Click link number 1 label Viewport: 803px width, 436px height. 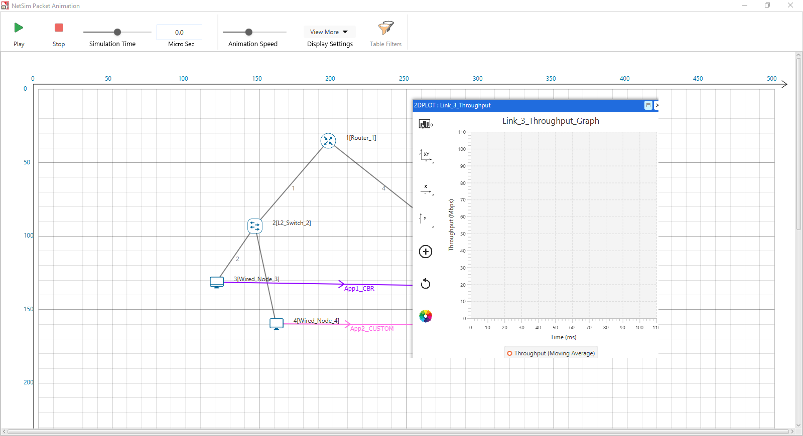point(294,188)
